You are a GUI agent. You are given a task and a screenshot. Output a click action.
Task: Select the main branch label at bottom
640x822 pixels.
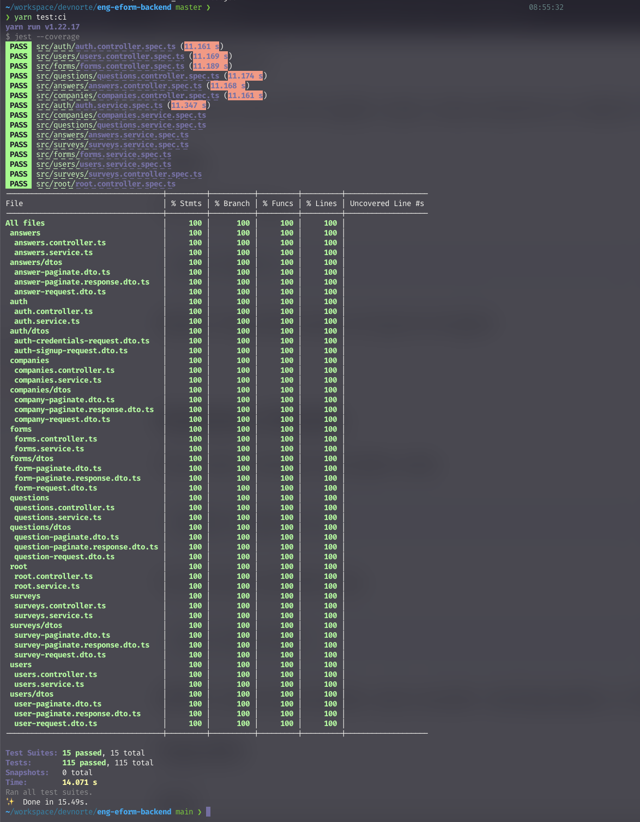[x=184, y=812]
